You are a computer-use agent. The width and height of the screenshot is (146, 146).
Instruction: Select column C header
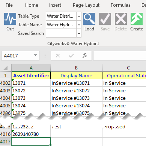[124, 68]
